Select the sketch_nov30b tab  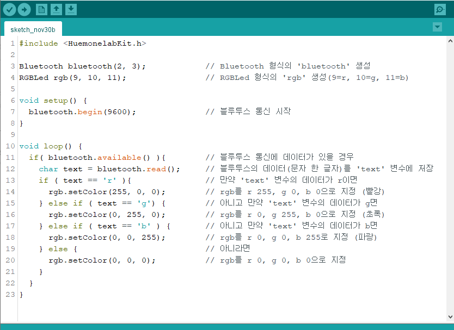(x=33, y=29)
